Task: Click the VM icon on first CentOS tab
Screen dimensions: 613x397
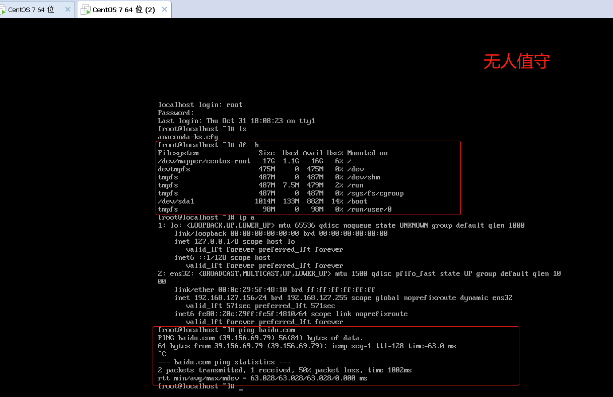Action: point(3,10)
